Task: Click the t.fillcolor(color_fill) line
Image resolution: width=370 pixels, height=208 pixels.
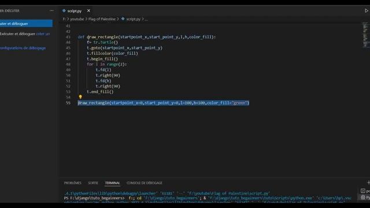Action: [112, 53]
